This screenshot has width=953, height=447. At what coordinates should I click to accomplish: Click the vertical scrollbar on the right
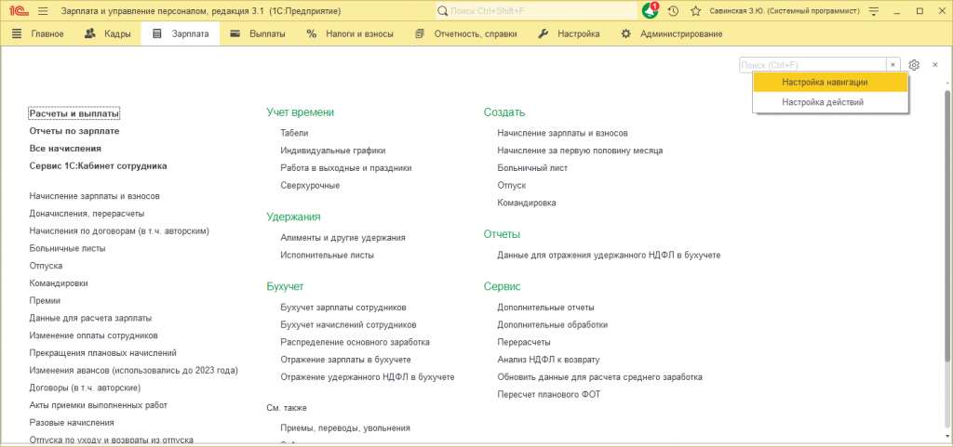point(946,224)
